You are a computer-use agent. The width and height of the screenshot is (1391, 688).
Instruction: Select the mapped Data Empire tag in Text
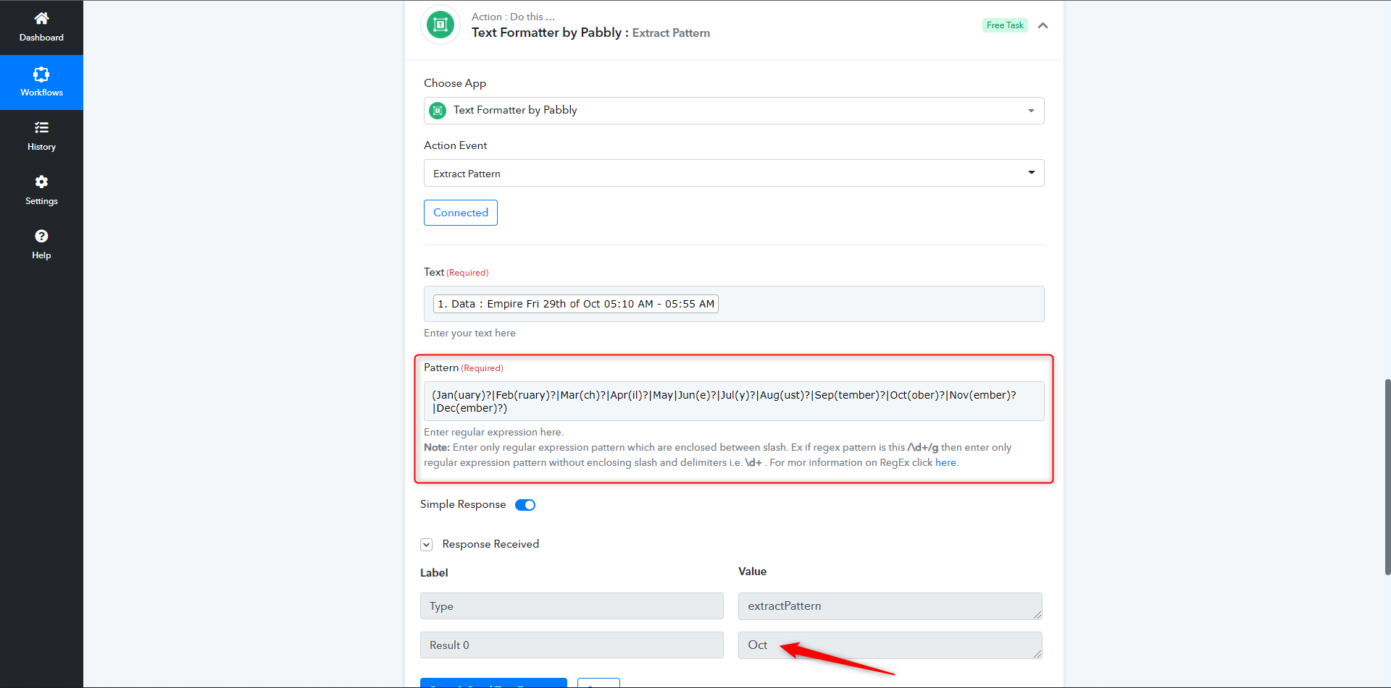(x=576, y=304)
